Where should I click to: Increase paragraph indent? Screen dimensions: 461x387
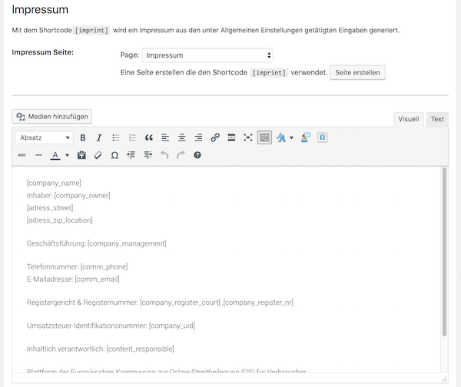pos(148,155)
